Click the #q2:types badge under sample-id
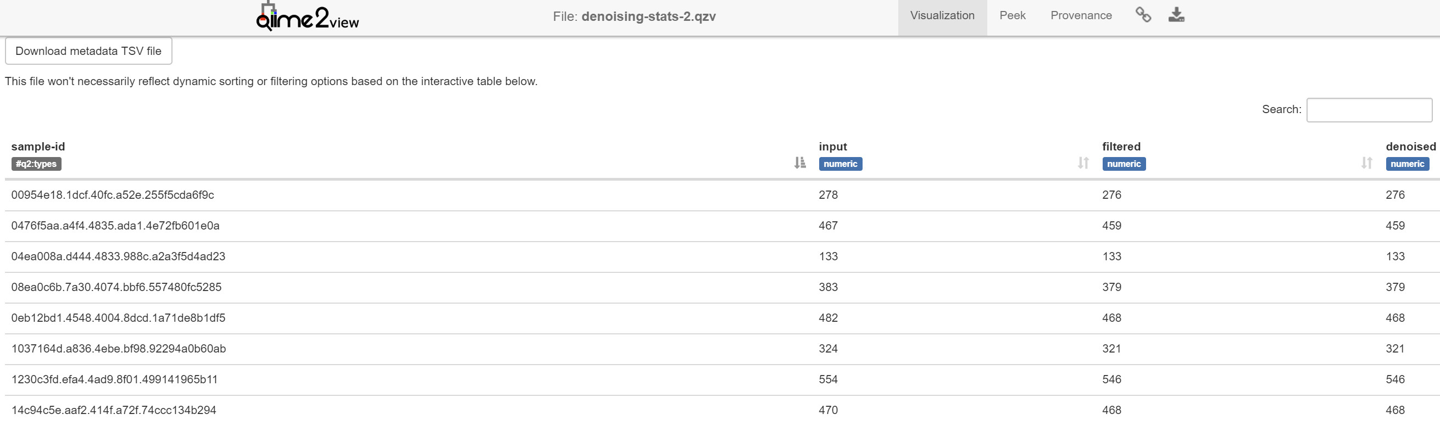Viewport: 1440px width, 425px height. click(x=36, y=164)
